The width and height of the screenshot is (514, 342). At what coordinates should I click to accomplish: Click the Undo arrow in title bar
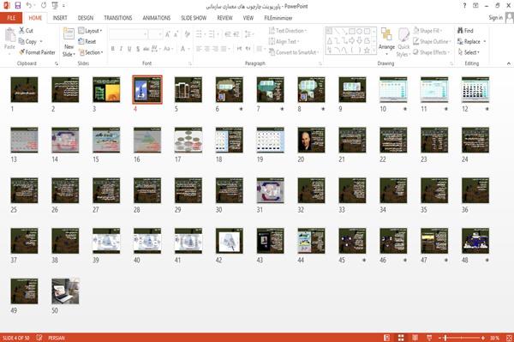[29, 6]
